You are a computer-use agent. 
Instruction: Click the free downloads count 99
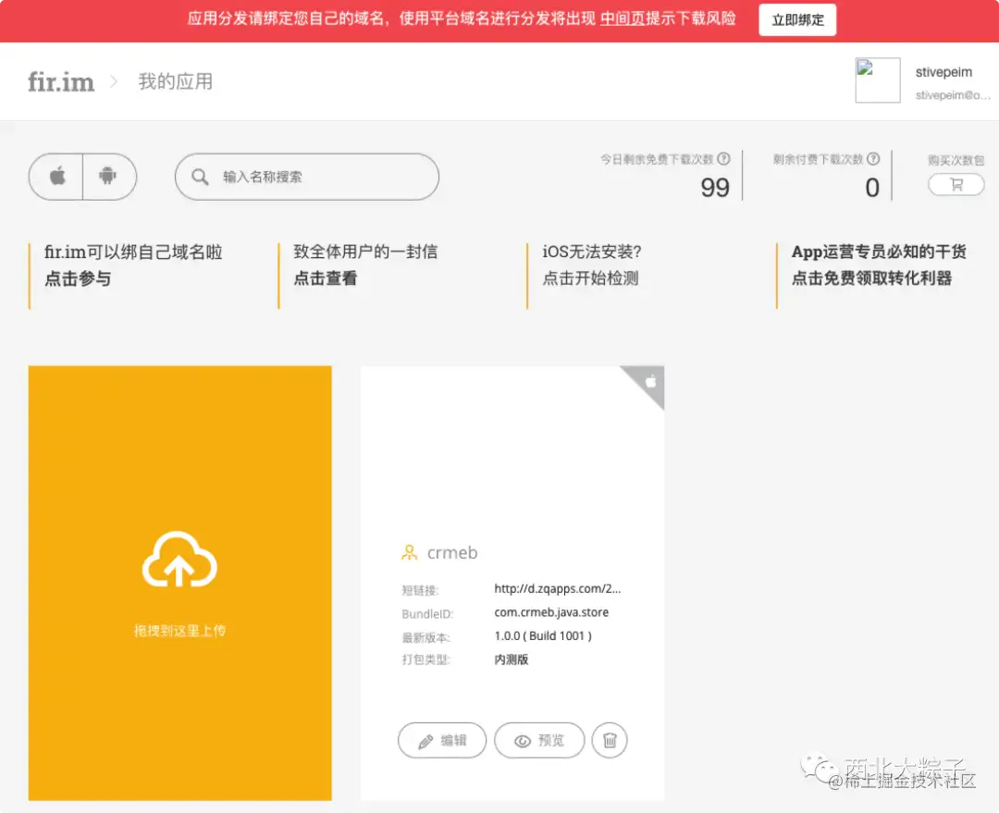point(715,188)
